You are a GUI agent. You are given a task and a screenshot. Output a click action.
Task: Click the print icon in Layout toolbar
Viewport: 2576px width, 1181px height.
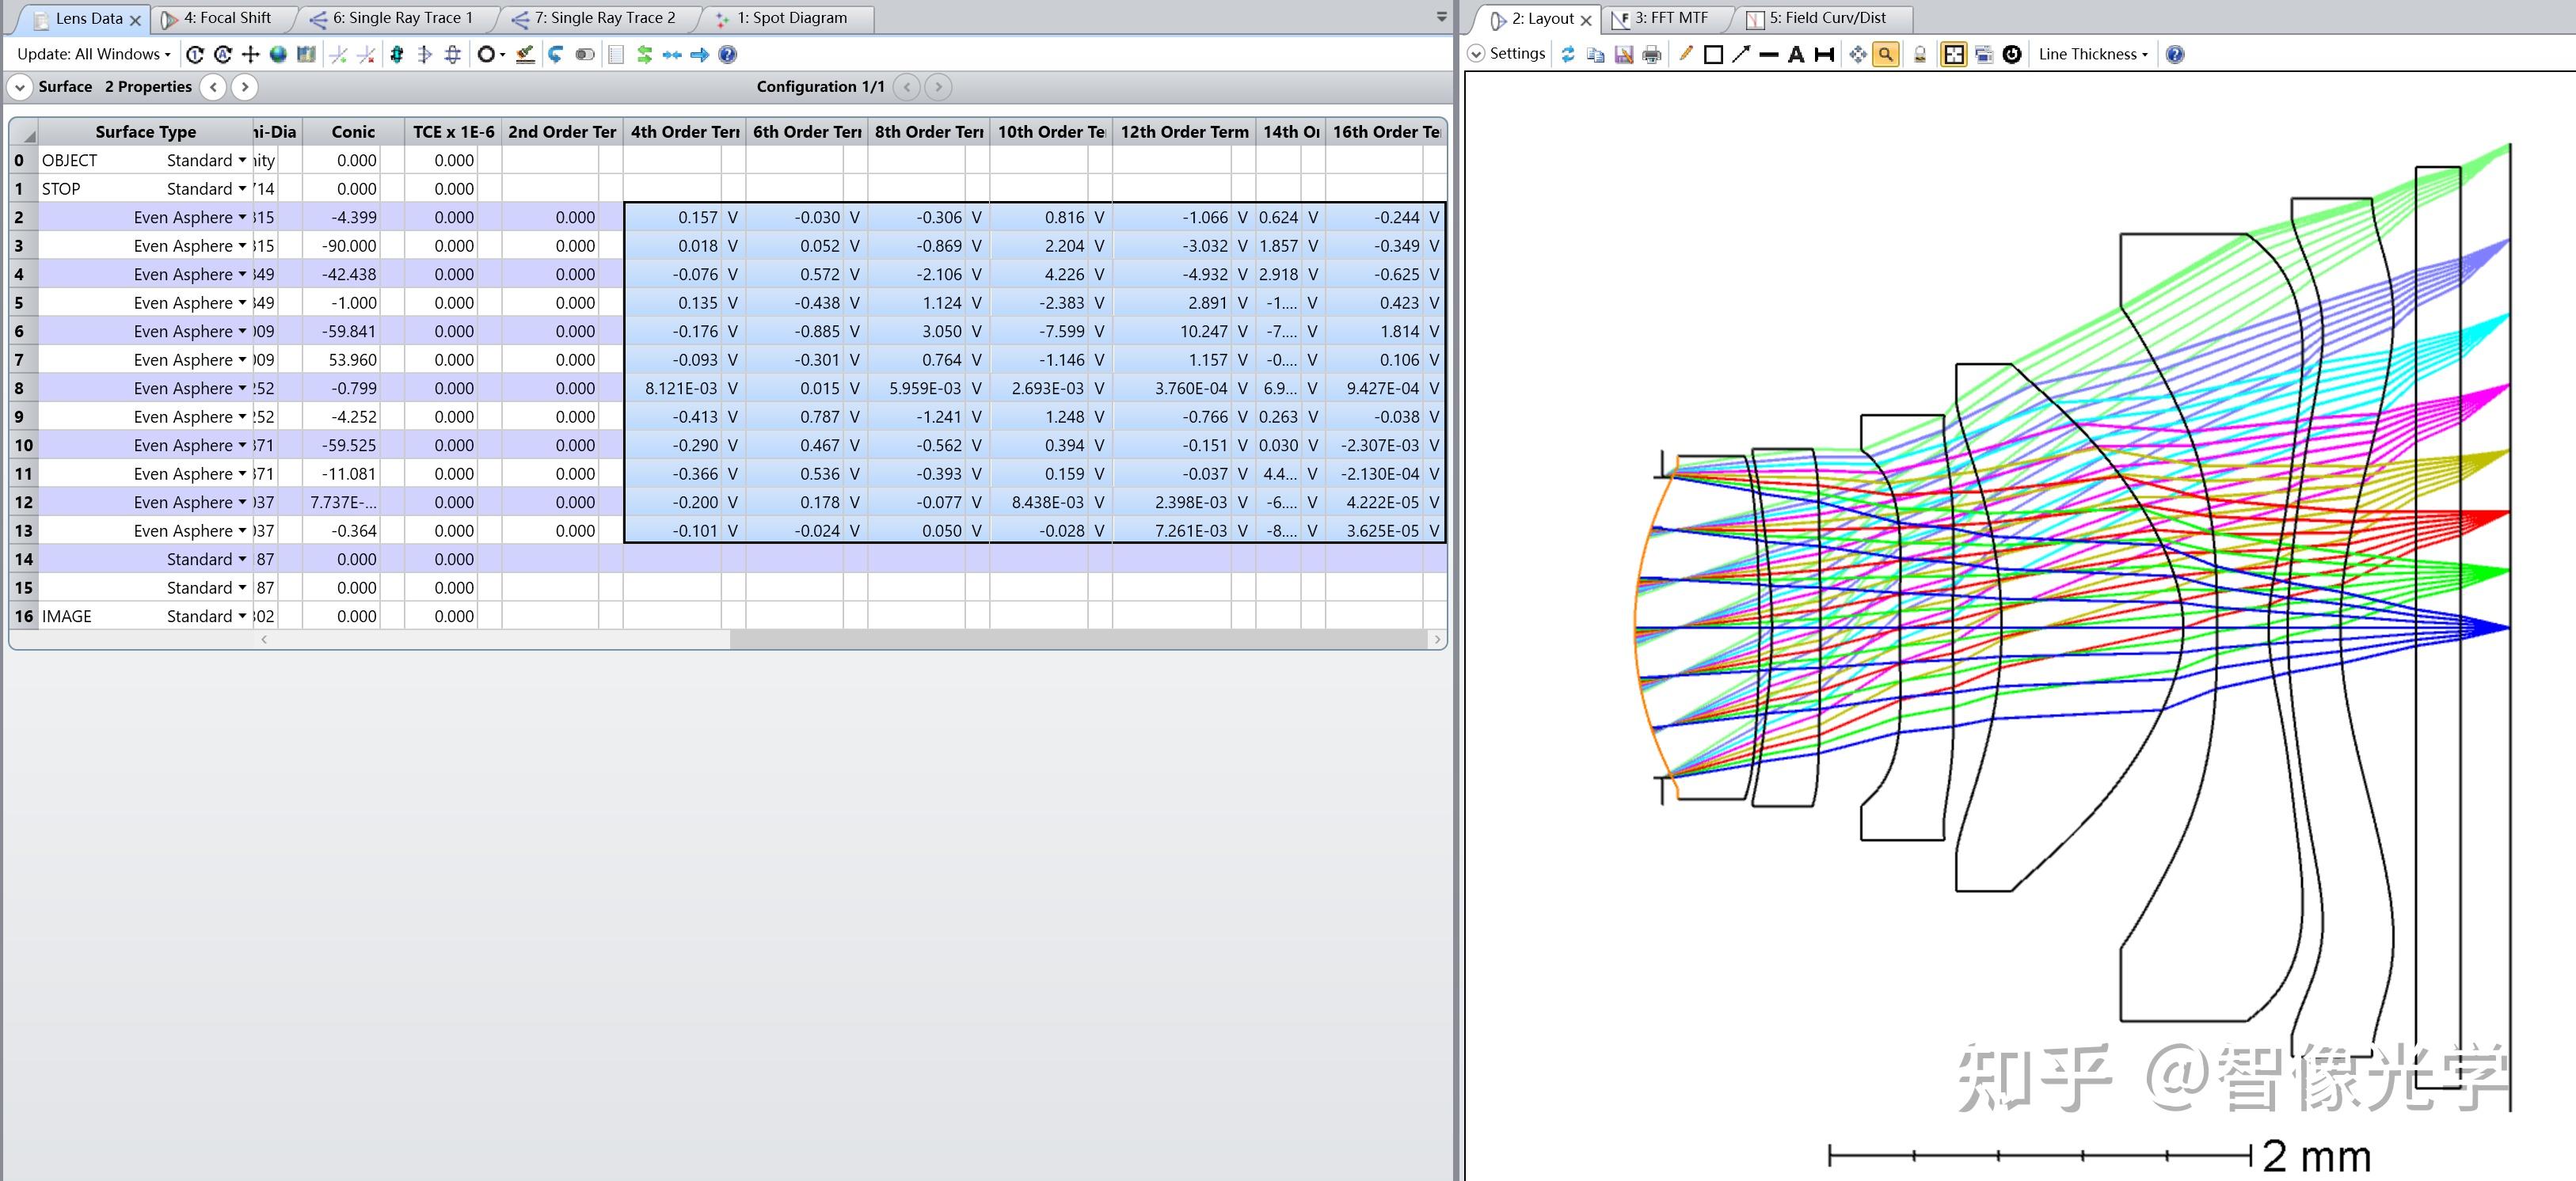1652,55
